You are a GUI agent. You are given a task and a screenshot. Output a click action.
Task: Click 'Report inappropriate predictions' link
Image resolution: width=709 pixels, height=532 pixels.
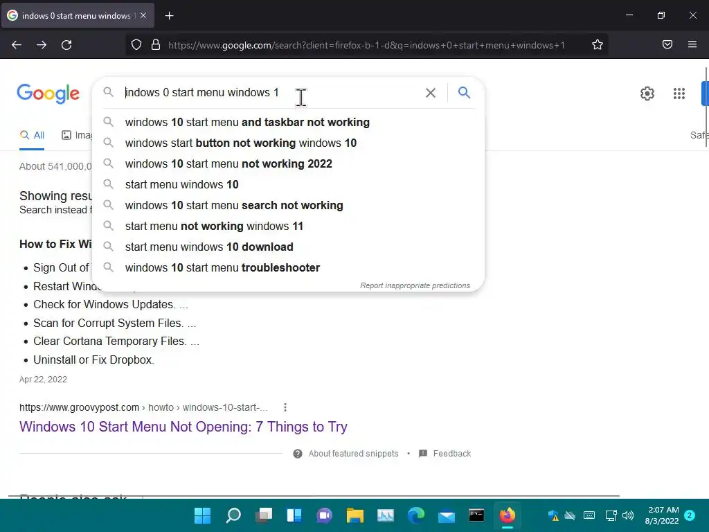pos(415,285)
